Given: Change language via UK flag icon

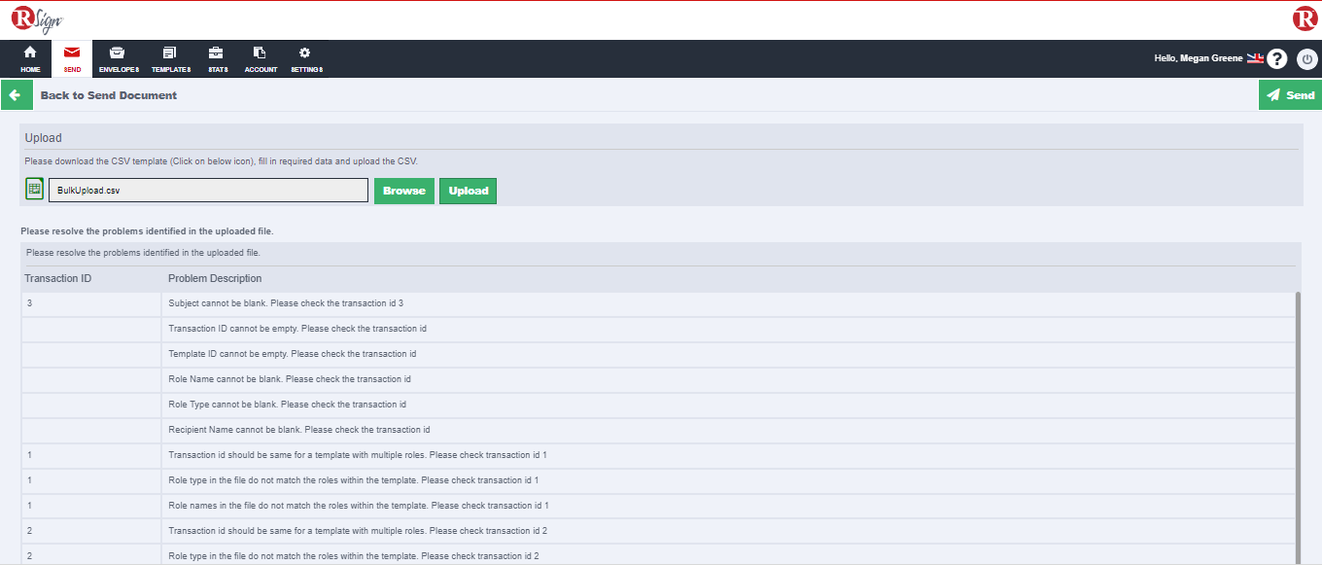Looking at the screenshot, I should coord(1255,58).
